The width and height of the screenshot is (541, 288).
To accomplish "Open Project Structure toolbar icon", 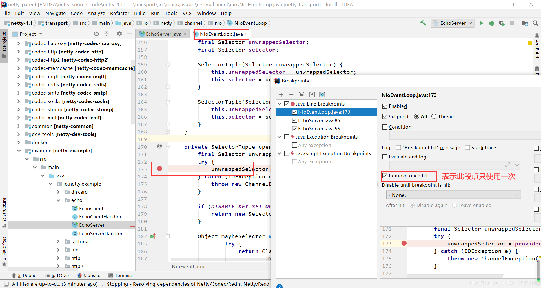I will tap(525, 23).
